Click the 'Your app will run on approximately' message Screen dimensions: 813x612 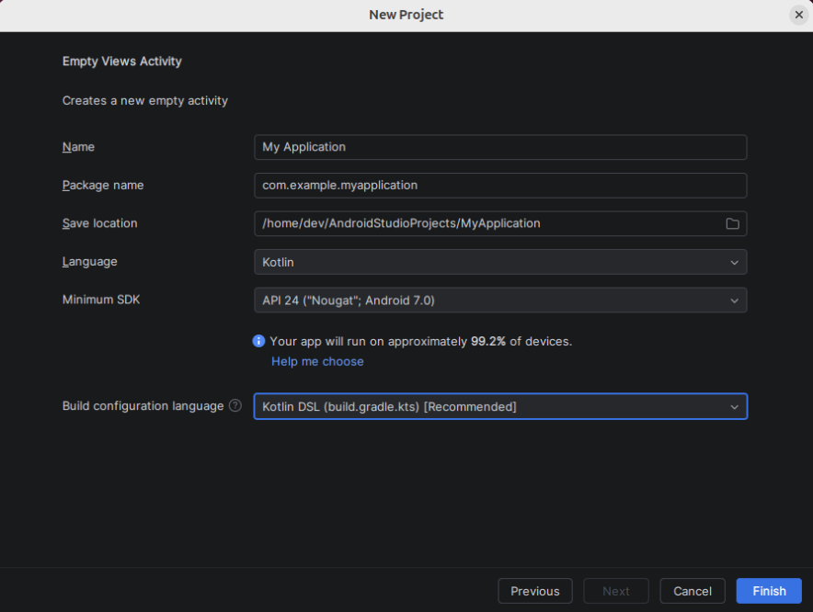point(421,341)
